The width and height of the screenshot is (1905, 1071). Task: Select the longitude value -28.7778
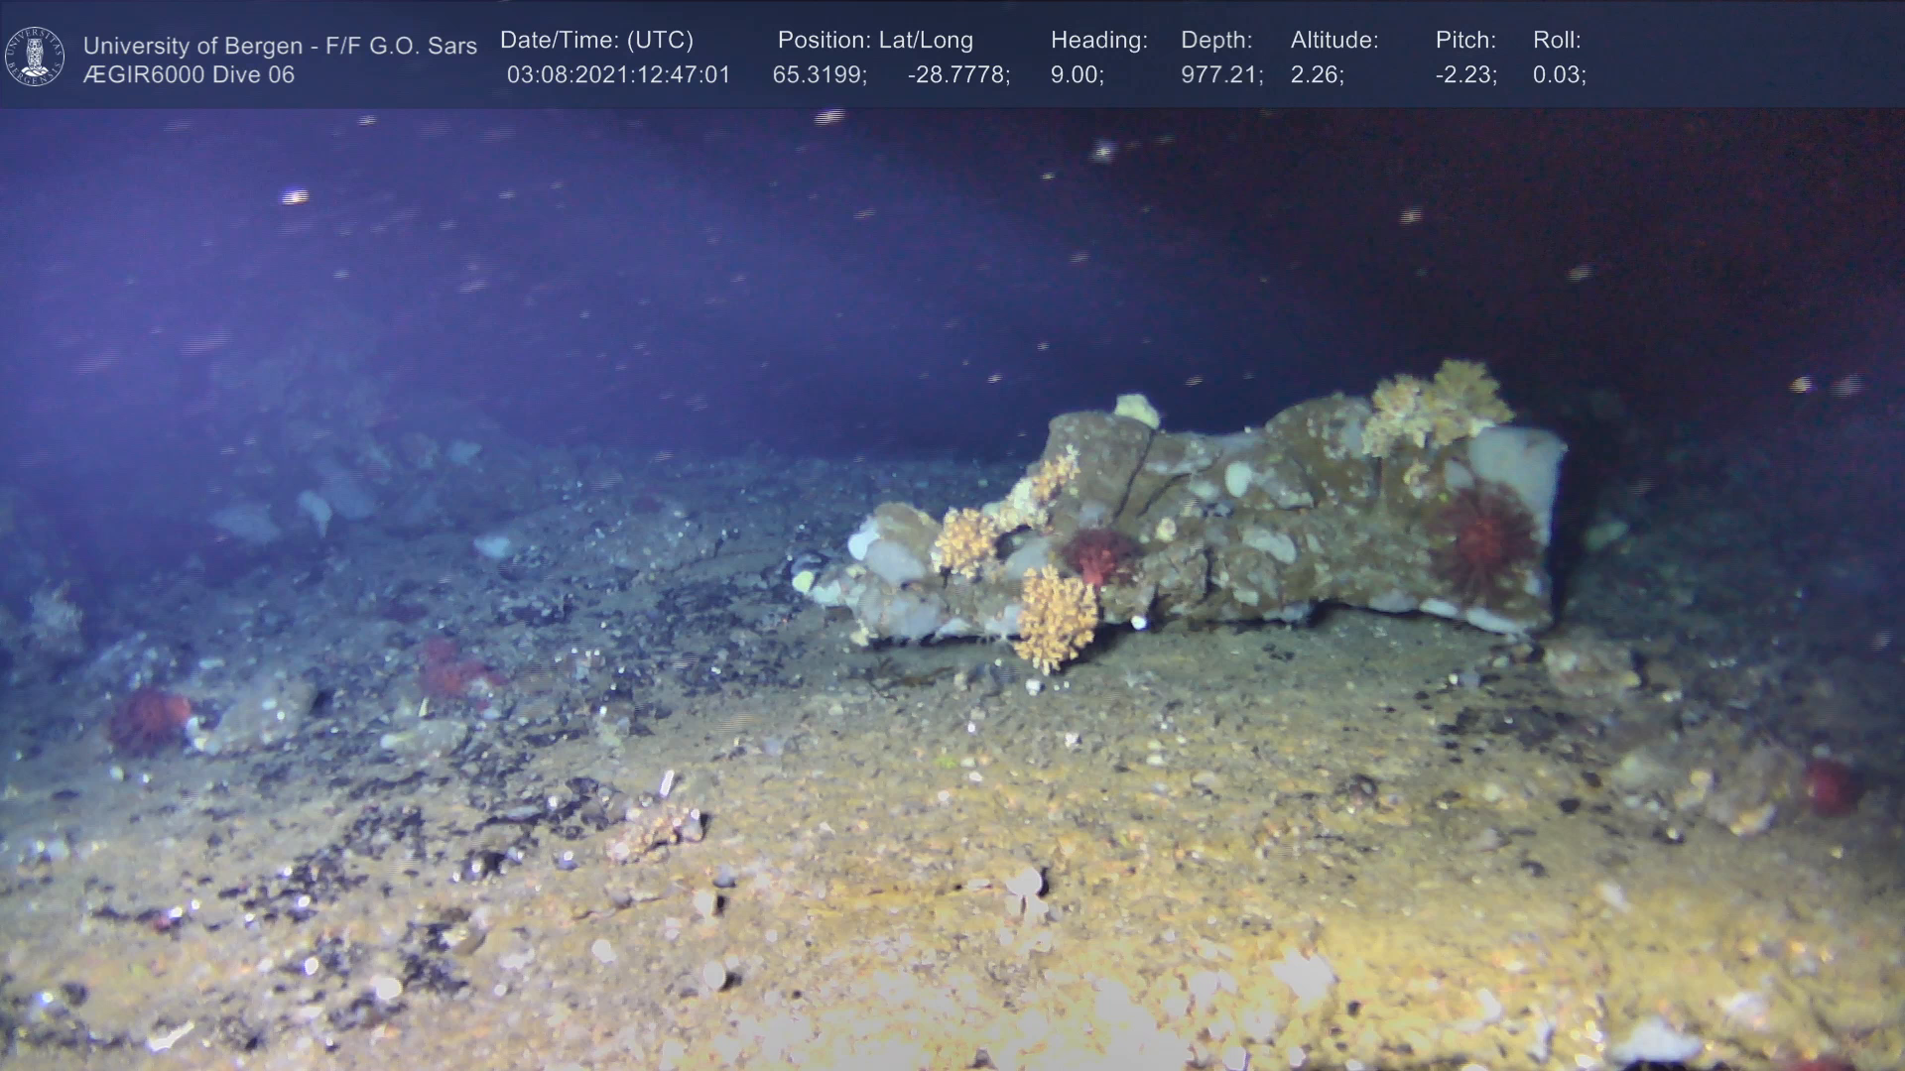[x=958, y=75]
